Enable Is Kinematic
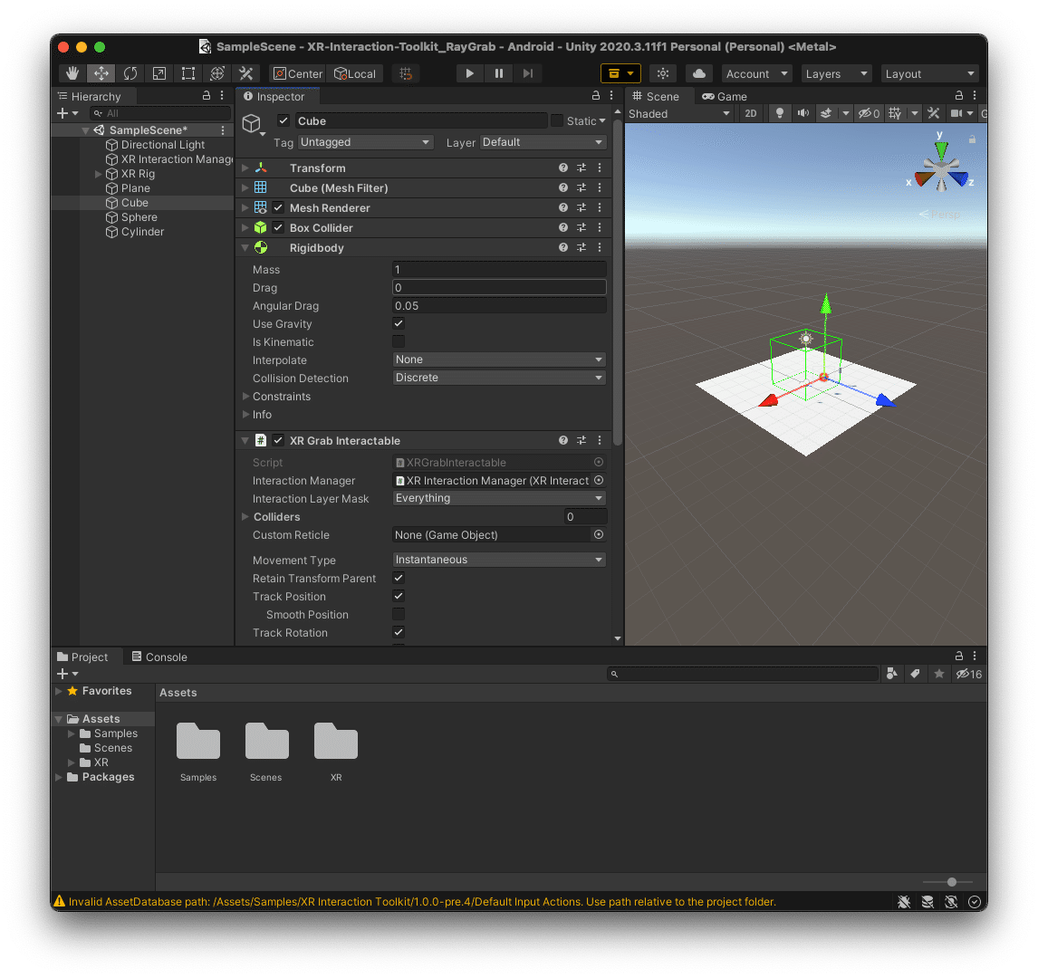 point(399,341)
